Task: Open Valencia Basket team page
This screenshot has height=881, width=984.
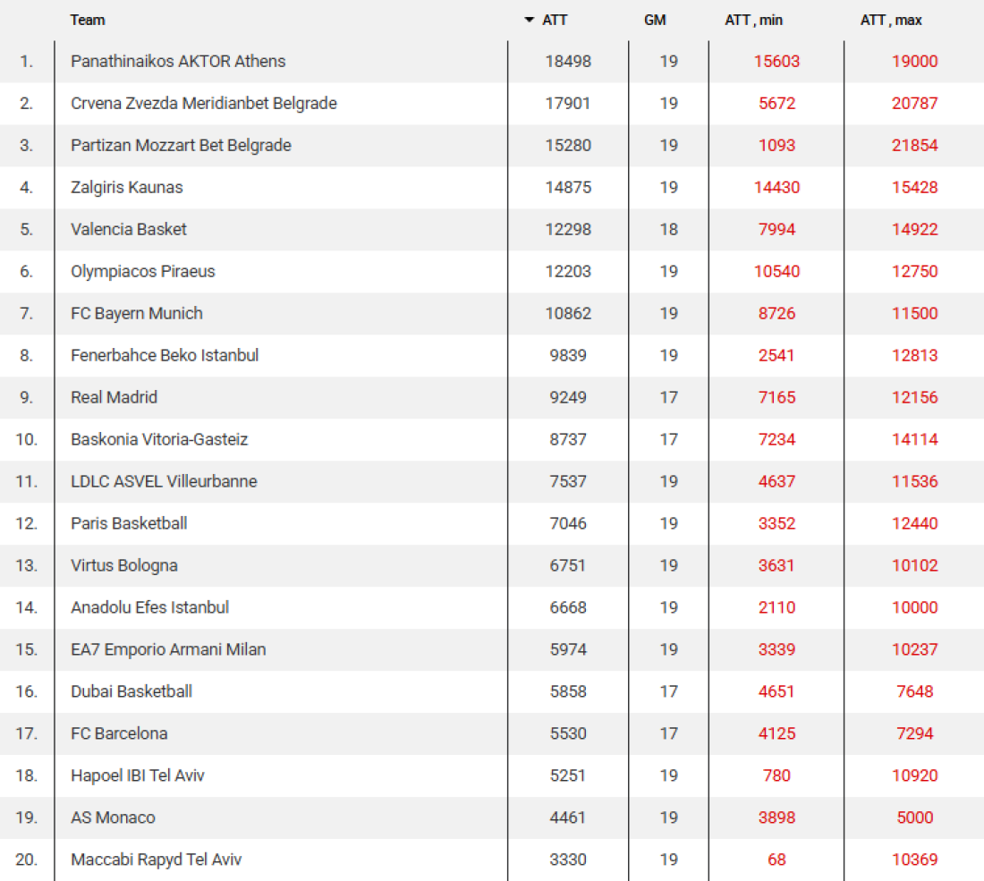Action: pyautogui.click(x=129, y=230)
